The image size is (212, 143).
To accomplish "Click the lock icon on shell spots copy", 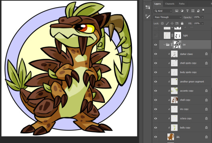I will pyautogui.click(x=207, y=63).
